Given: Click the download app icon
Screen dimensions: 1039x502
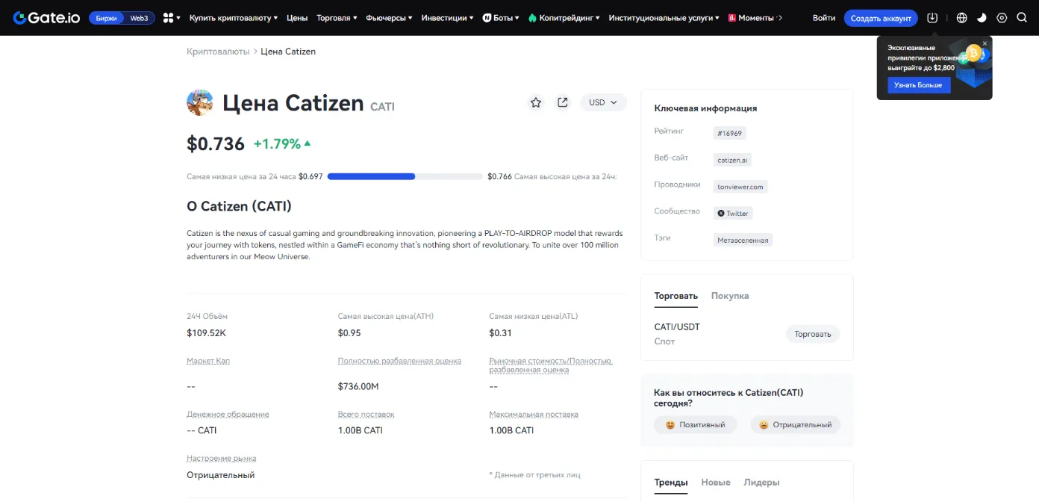Looking at the screenshot, I should [x=932, y=18].
